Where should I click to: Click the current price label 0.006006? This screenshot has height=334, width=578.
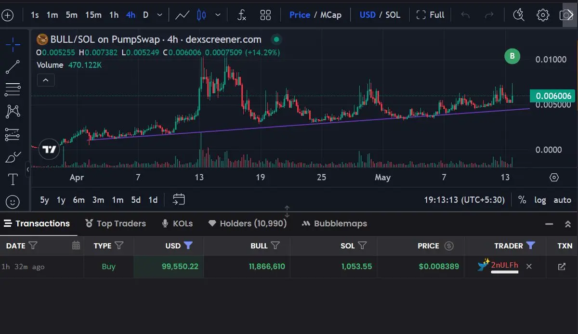[x=552, y=96]
